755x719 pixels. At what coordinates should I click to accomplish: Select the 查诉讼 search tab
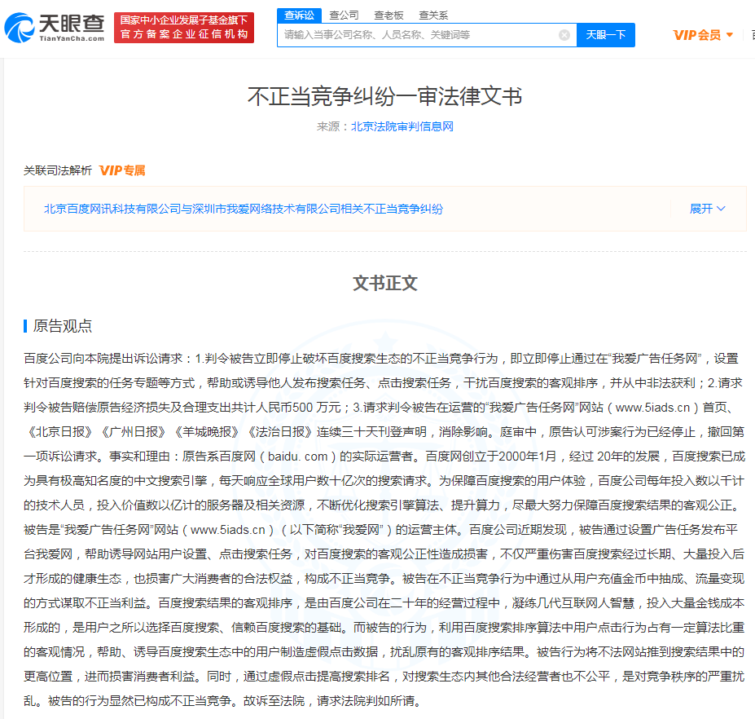[299, 15]
